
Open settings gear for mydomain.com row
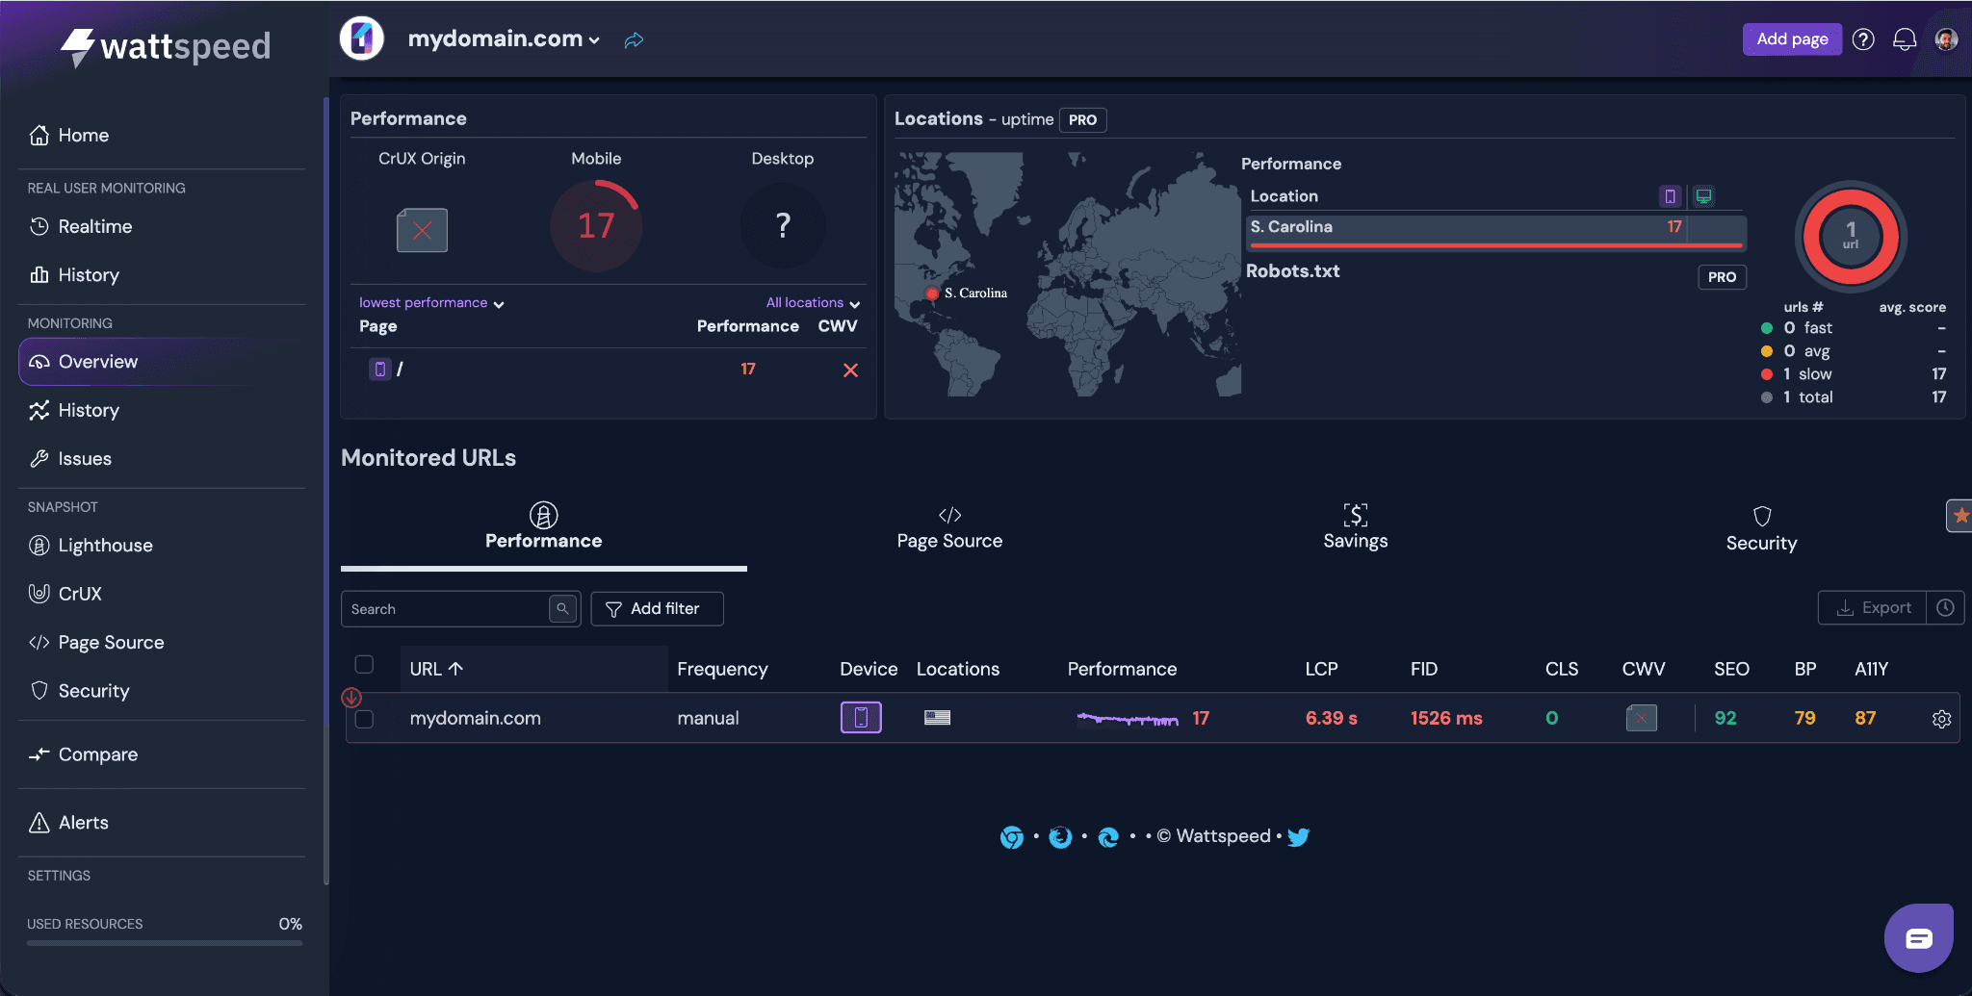[x=1941, y=719]
